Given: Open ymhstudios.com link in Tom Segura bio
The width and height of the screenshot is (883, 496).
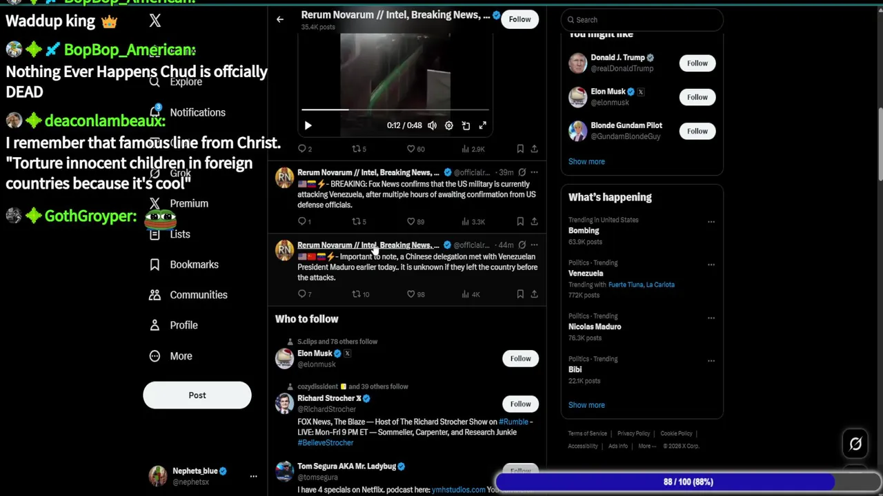Looking at the screenshot, I should [x=458, y=490].
